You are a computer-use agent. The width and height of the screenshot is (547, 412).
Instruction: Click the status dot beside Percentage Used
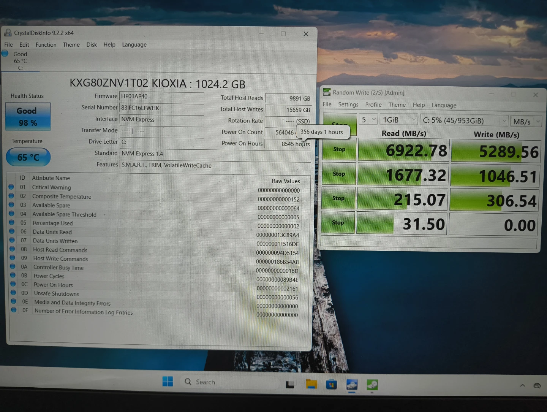coord(12,222)
